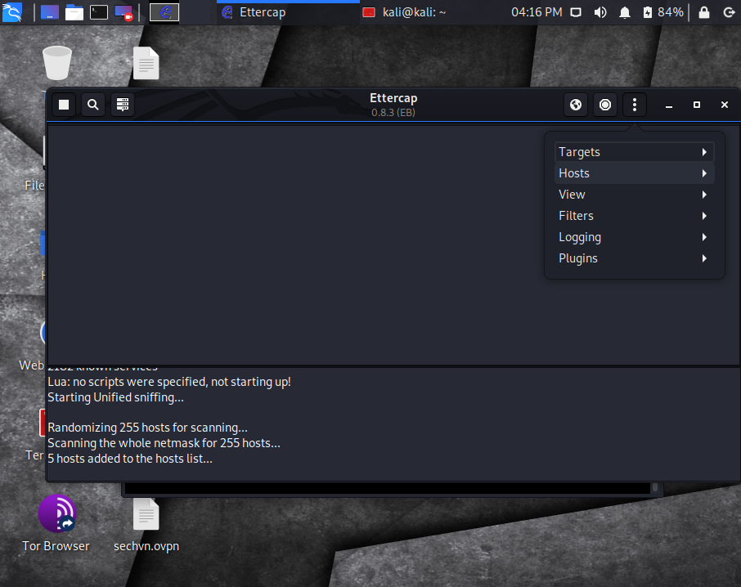
Task: Open the notifications bell icon
Action: [x=625, y=12]
